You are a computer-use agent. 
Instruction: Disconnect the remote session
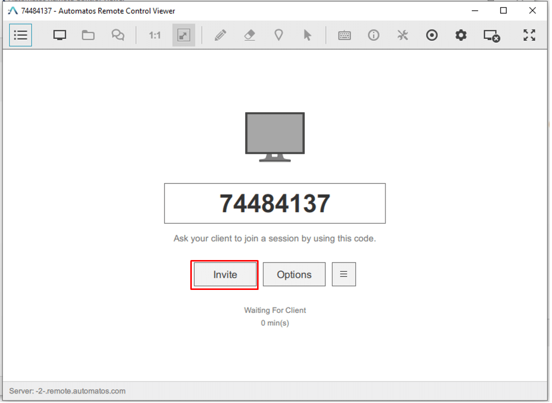[x=491, y=35]
